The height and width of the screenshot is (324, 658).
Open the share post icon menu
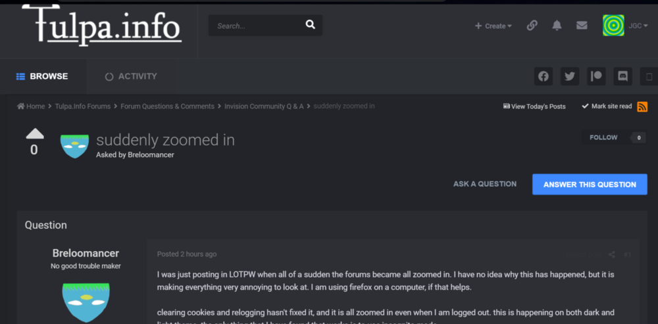(x=611, y=254)
